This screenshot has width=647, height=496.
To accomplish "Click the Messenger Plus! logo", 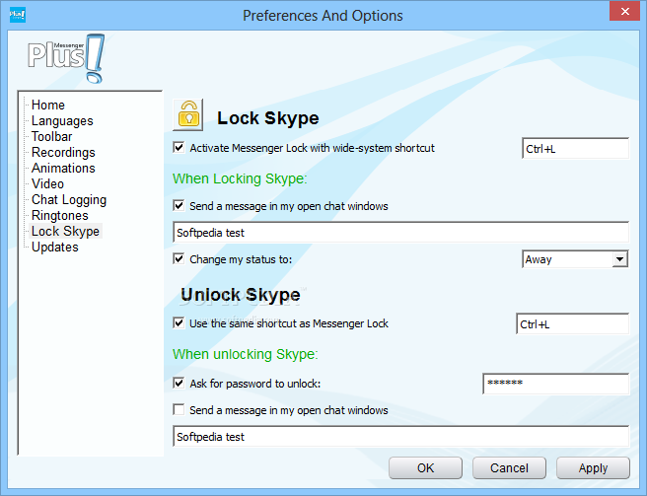I will tap(66, 58).
